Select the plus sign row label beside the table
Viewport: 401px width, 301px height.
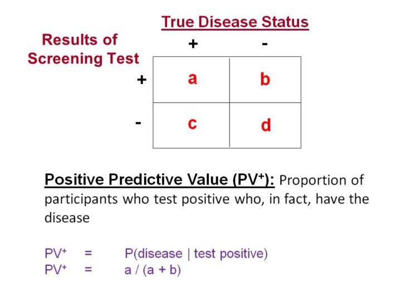click(x=141, y=80)
